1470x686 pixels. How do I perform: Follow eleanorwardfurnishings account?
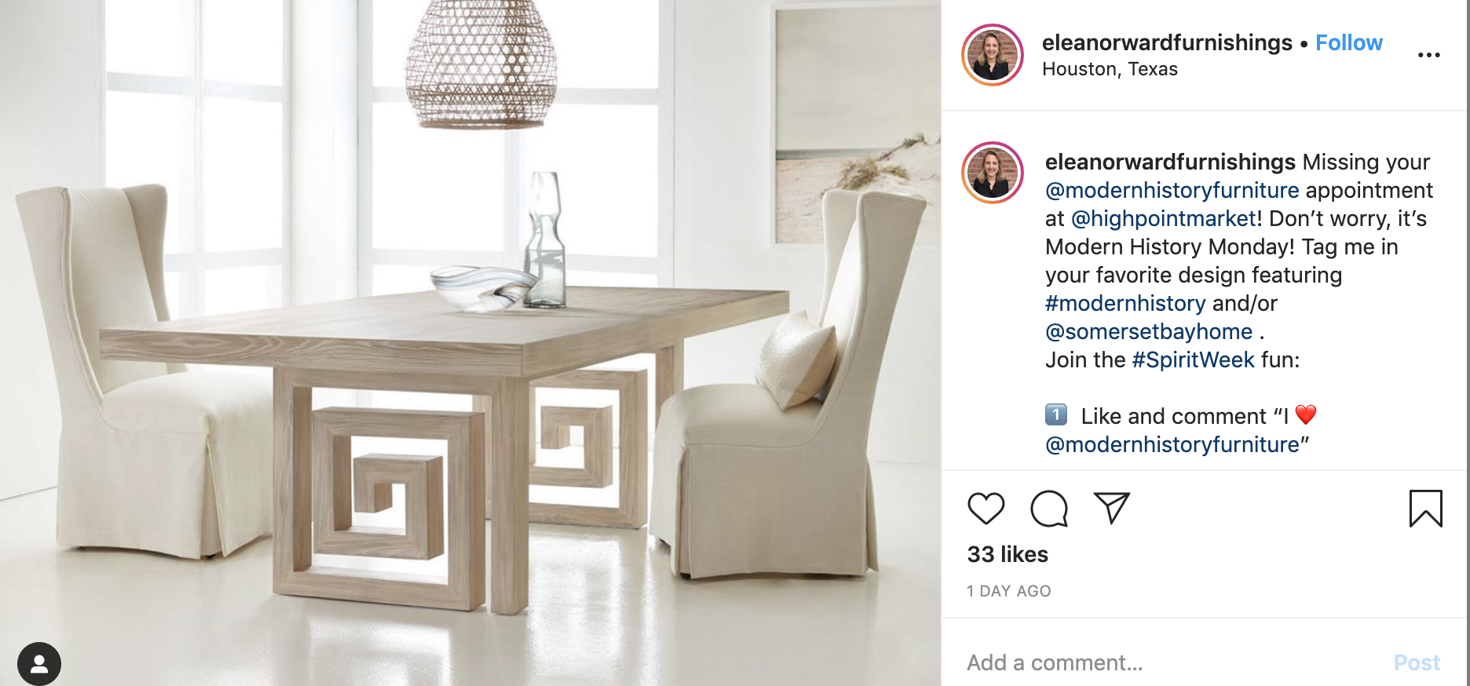click(1348, 42)
